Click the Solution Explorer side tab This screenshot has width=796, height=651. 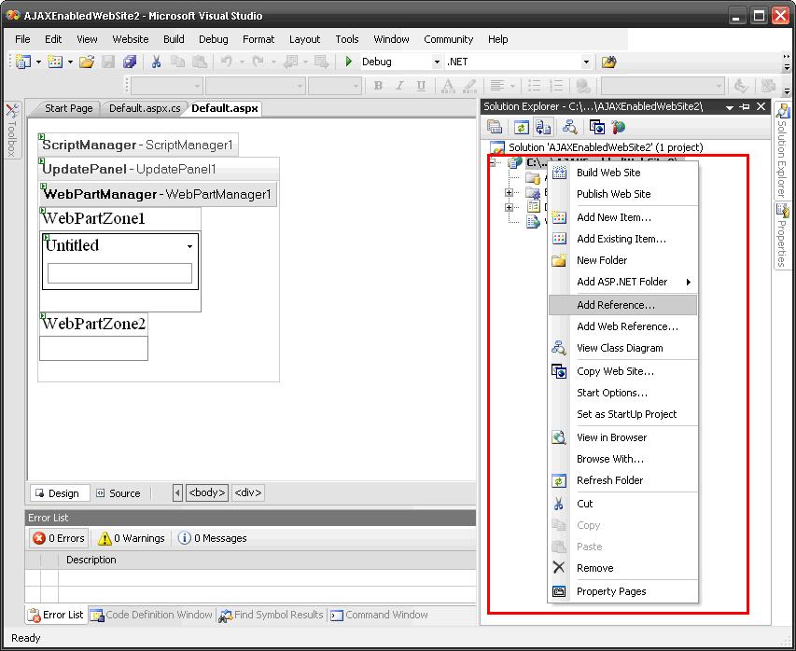(x=782, y=151)
